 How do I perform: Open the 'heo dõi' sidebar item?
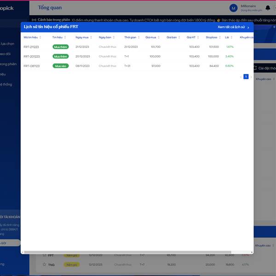(5, 54)
